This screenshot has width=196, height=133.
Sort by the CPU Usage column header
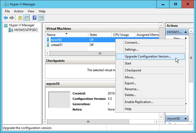pyautogui.click(x=123, y=35)
